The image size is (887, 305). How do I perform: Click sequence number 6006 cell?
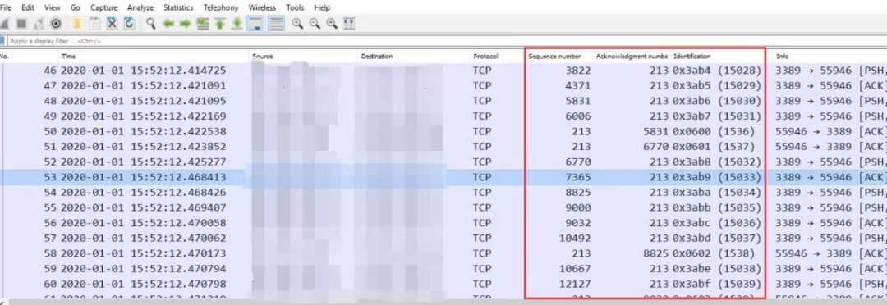point(577,116)
